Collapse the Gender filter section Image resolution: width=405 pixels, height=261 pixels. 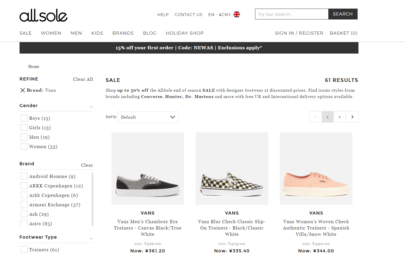click(91, 107)
